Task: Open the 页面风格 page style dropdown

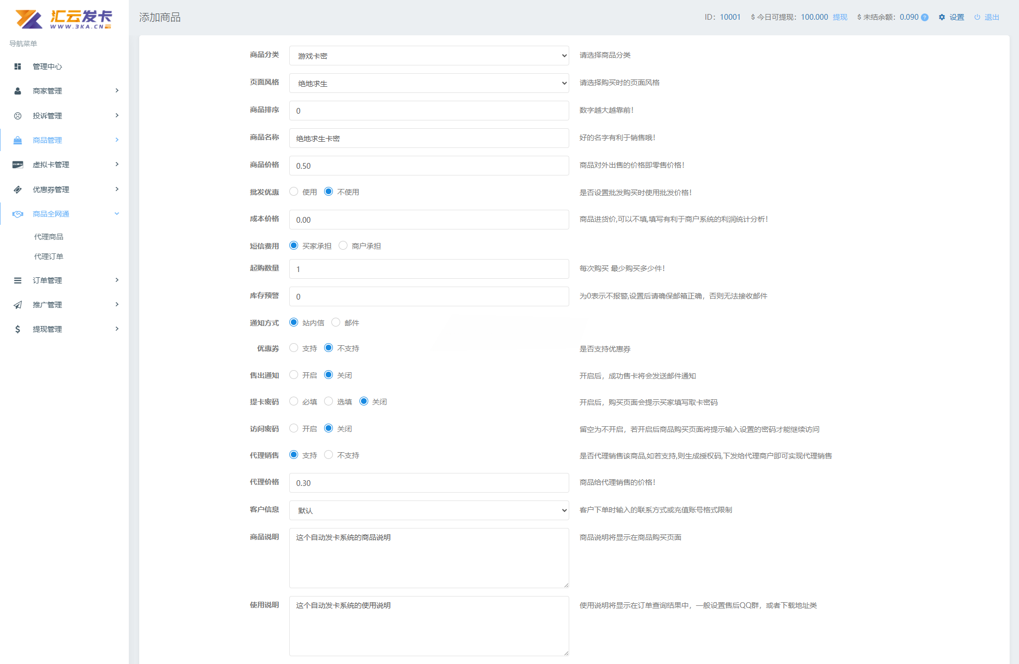Action: coord(429,83)
